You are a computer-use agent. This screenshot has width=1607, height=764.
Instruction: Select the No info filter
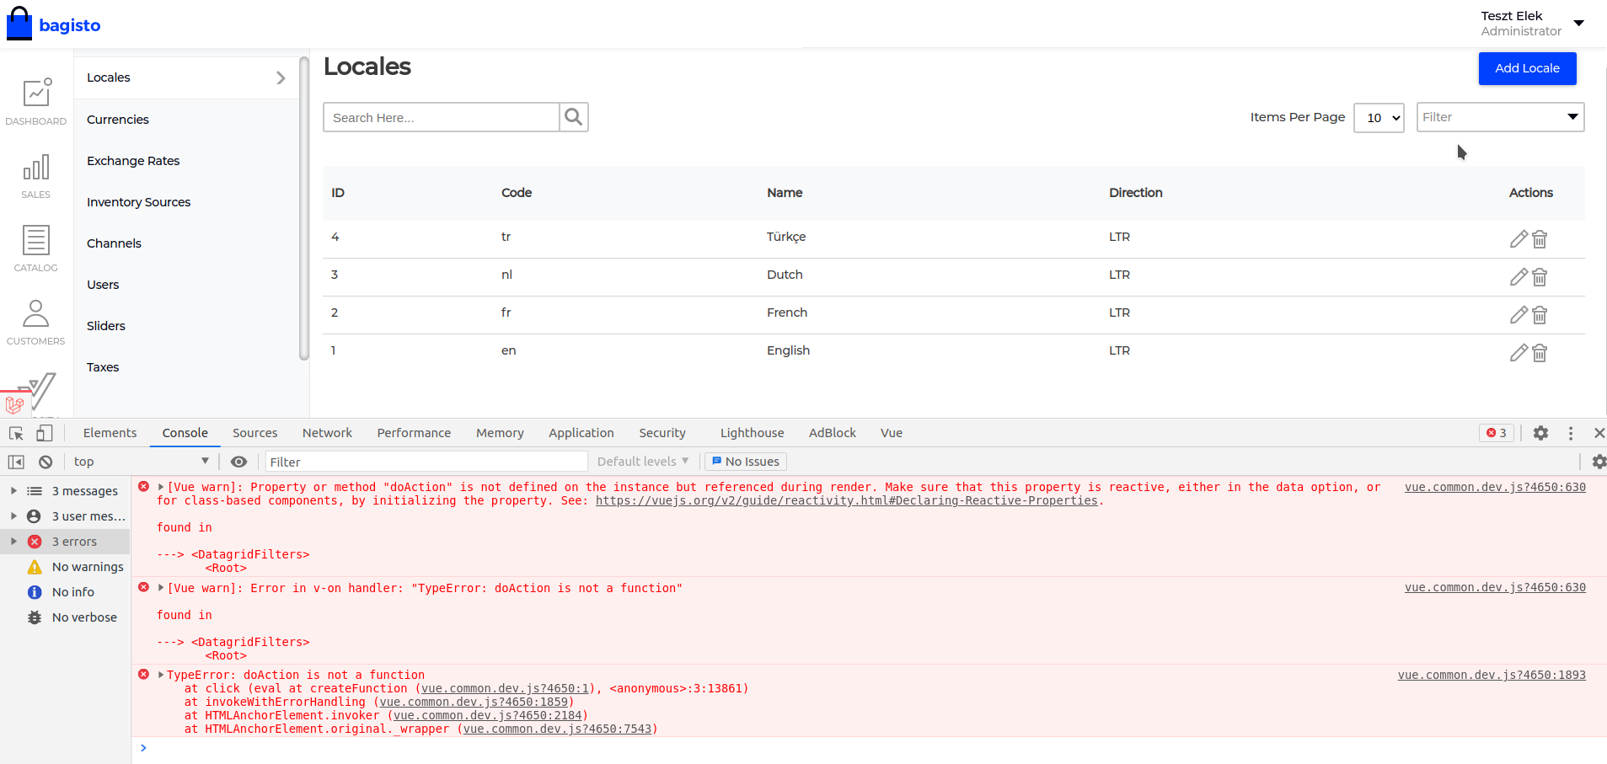point(66,592)
